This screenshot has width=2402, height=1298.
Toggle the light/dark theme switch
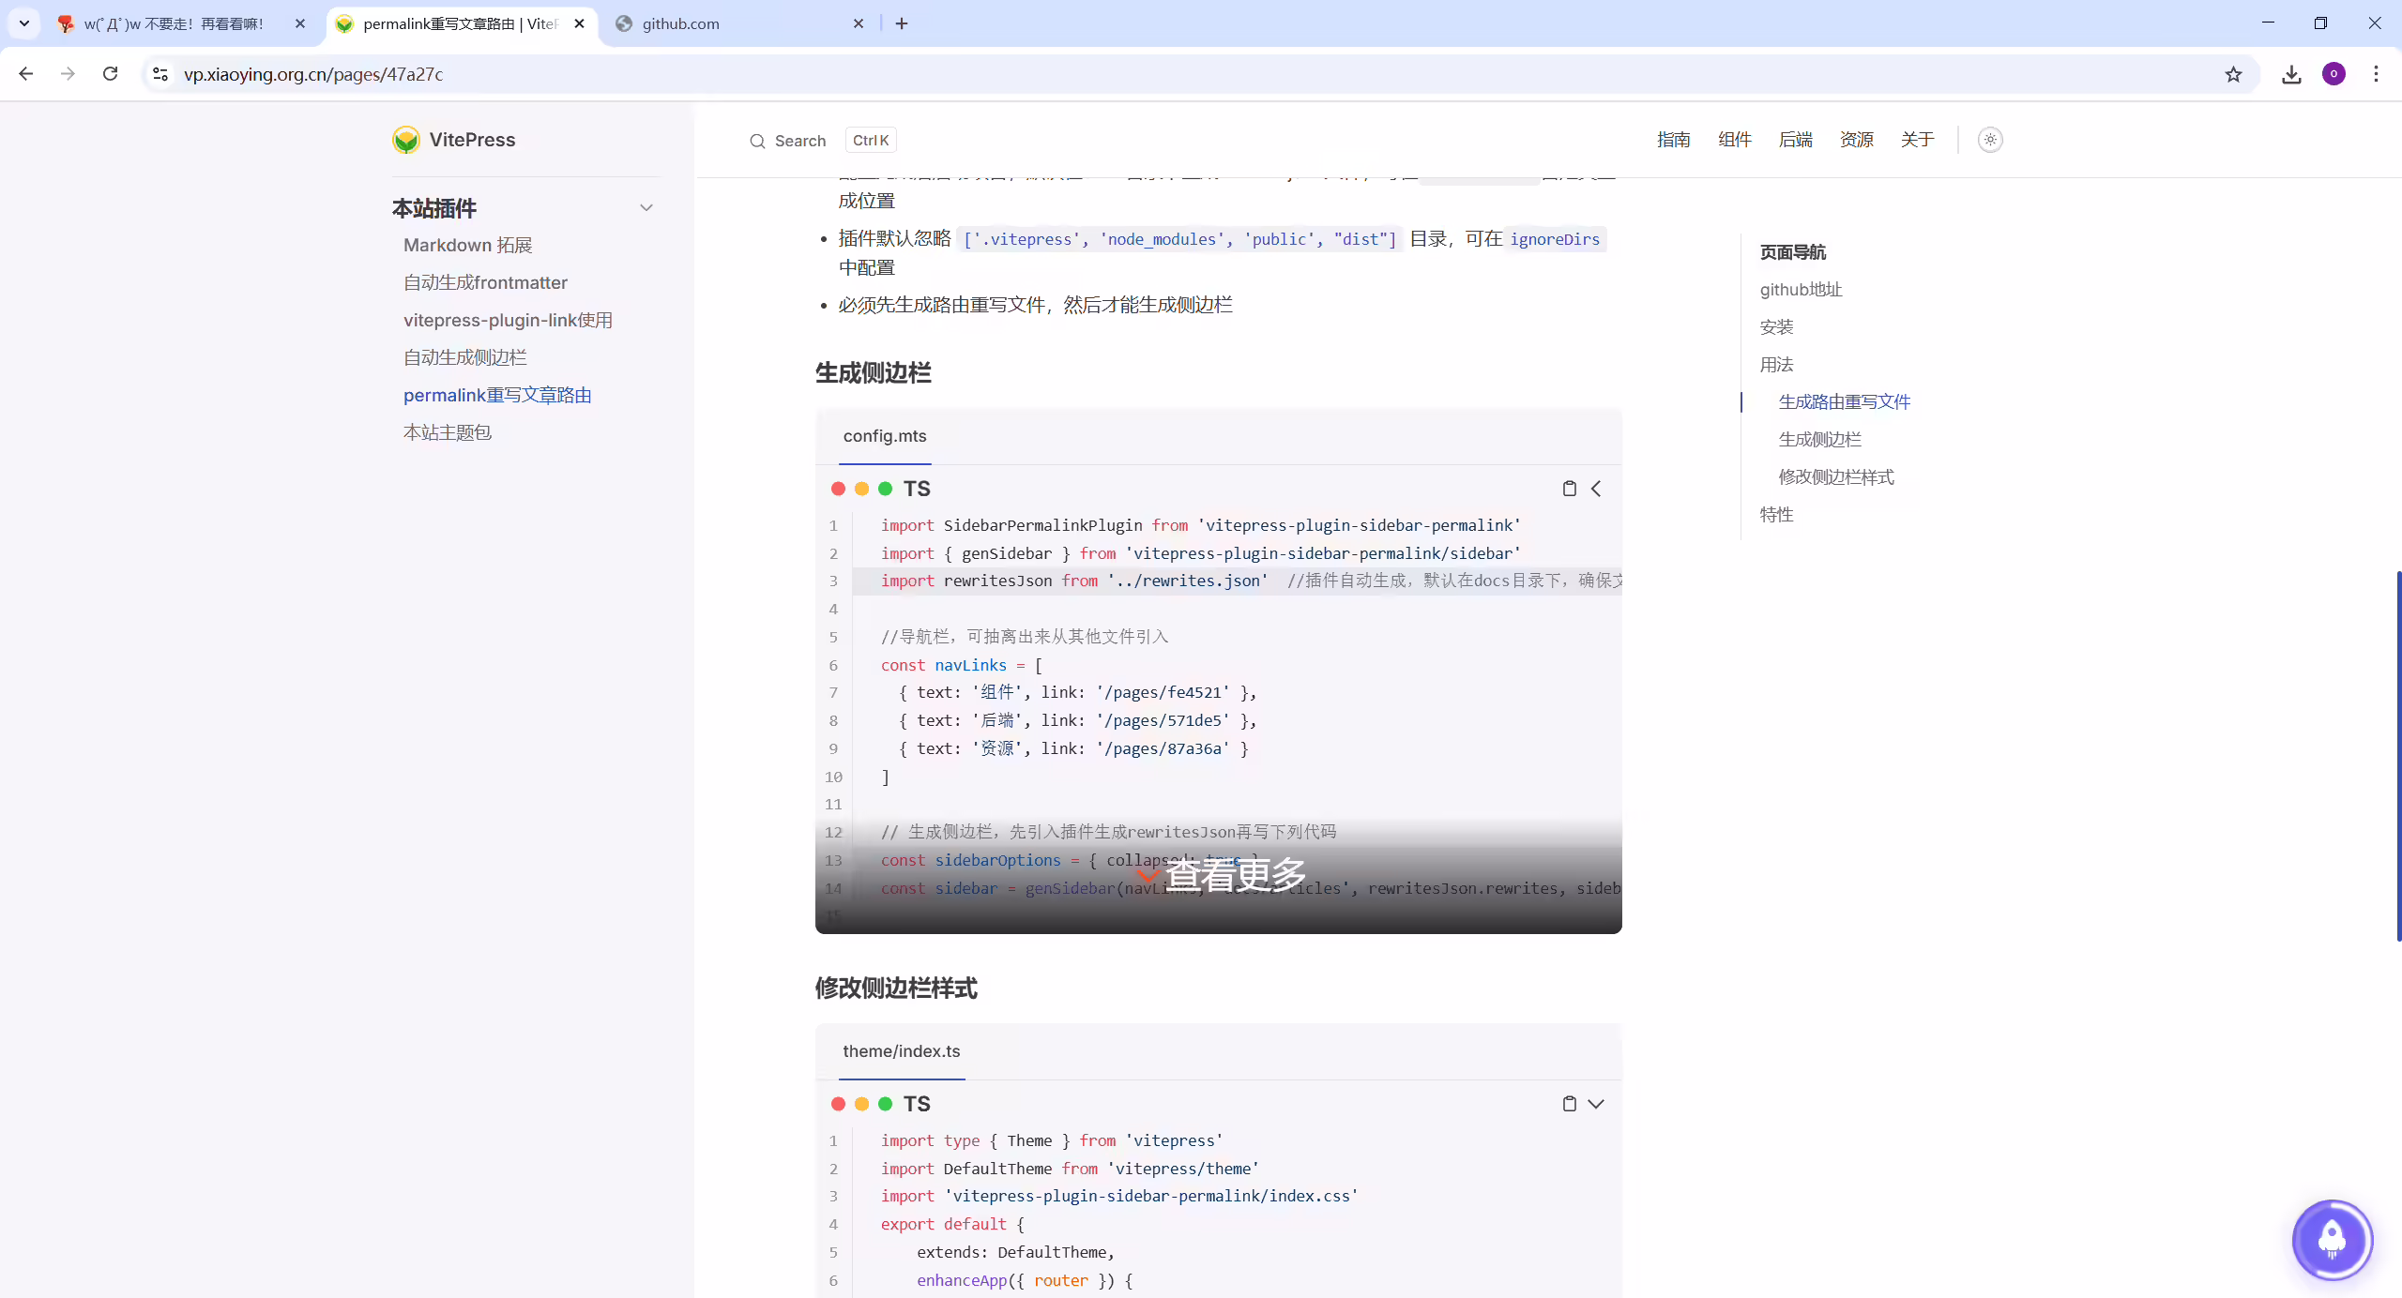pos(1989,140)
